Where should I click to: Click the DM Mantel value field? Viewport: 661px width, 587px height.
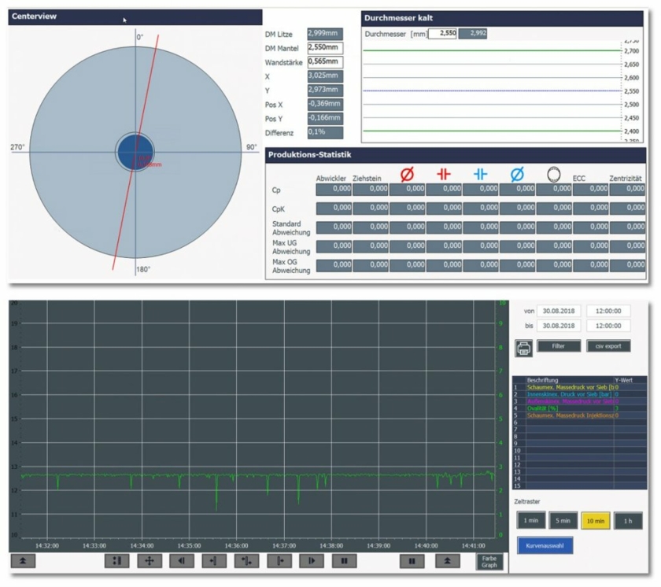[324, 48]
